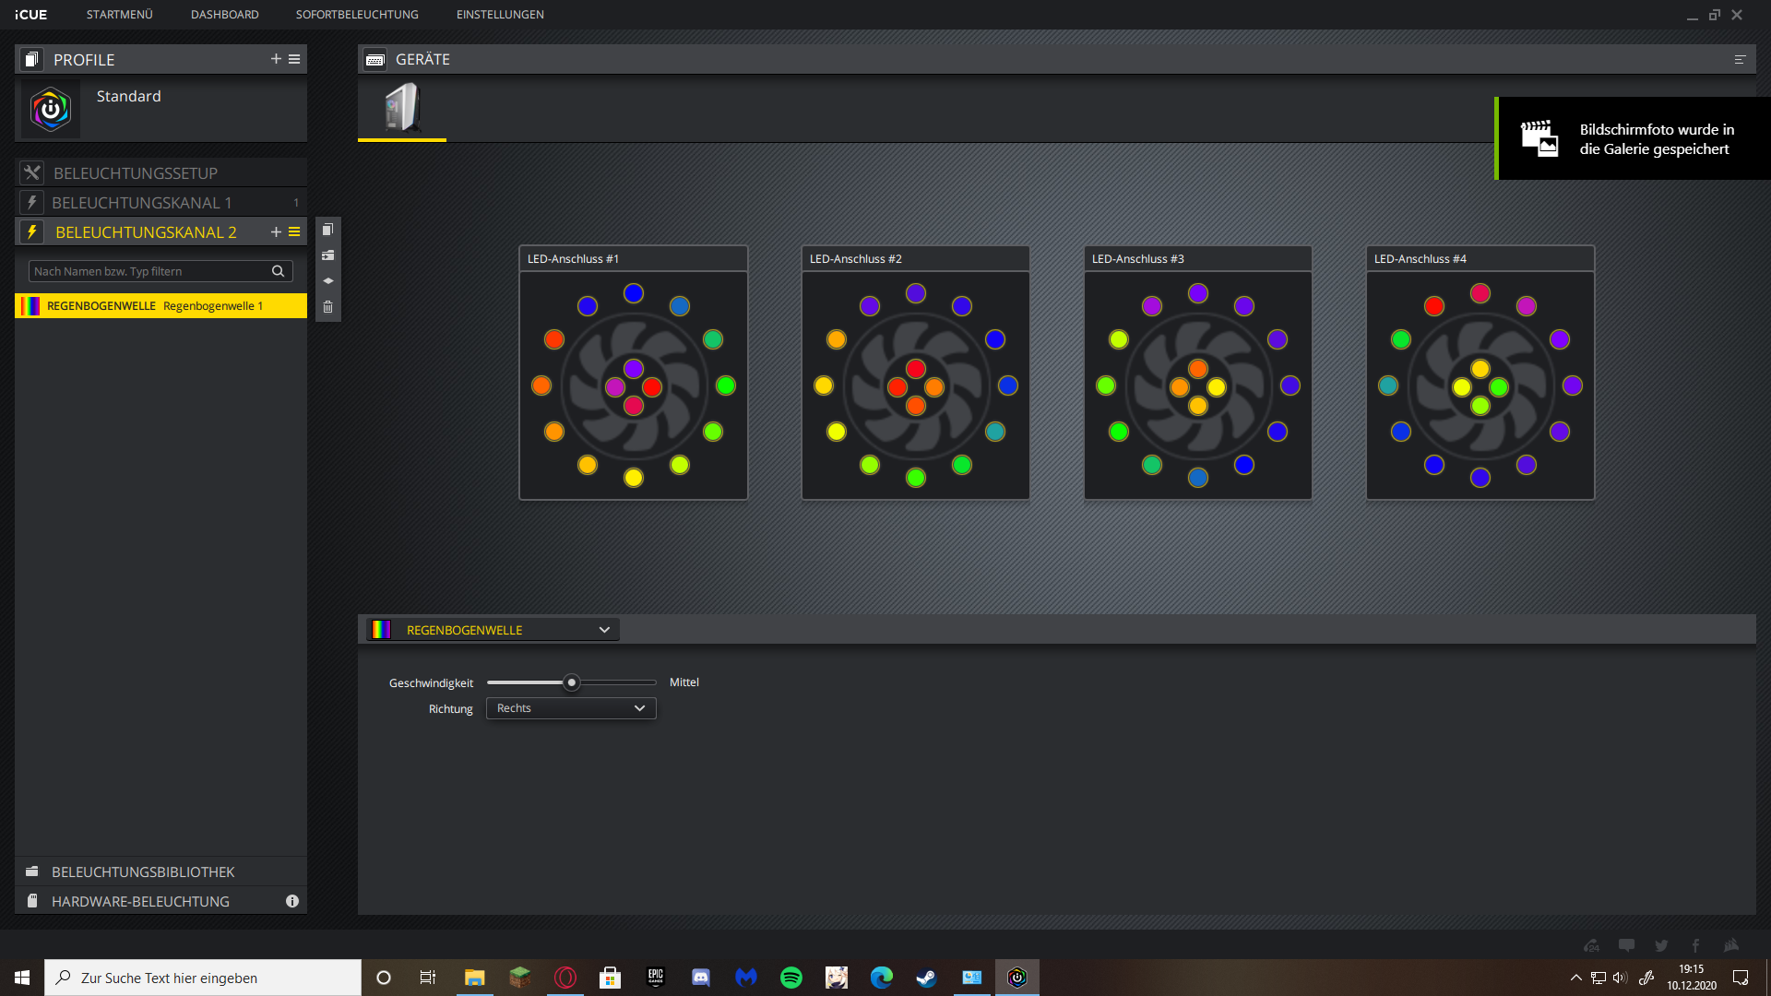
Task: Select the move-to-folder icon beside the effect list
Action: [x=327, y=255]
